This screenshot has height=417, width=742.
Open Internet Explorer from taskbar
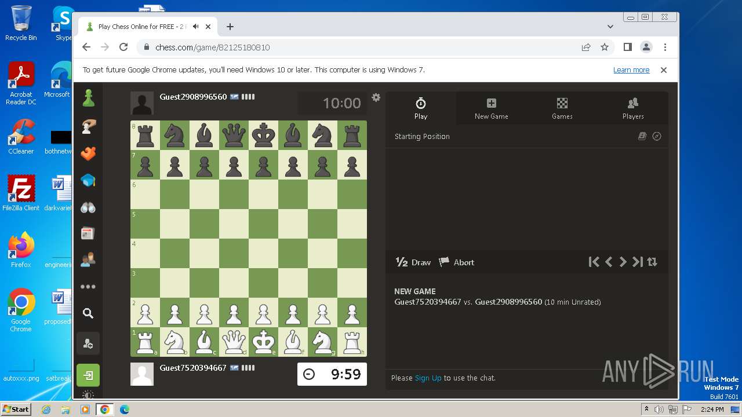point(46,409)
